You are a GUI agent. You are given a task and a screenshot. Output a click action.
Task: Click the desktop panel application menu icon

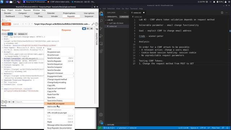tap(2, 2)
